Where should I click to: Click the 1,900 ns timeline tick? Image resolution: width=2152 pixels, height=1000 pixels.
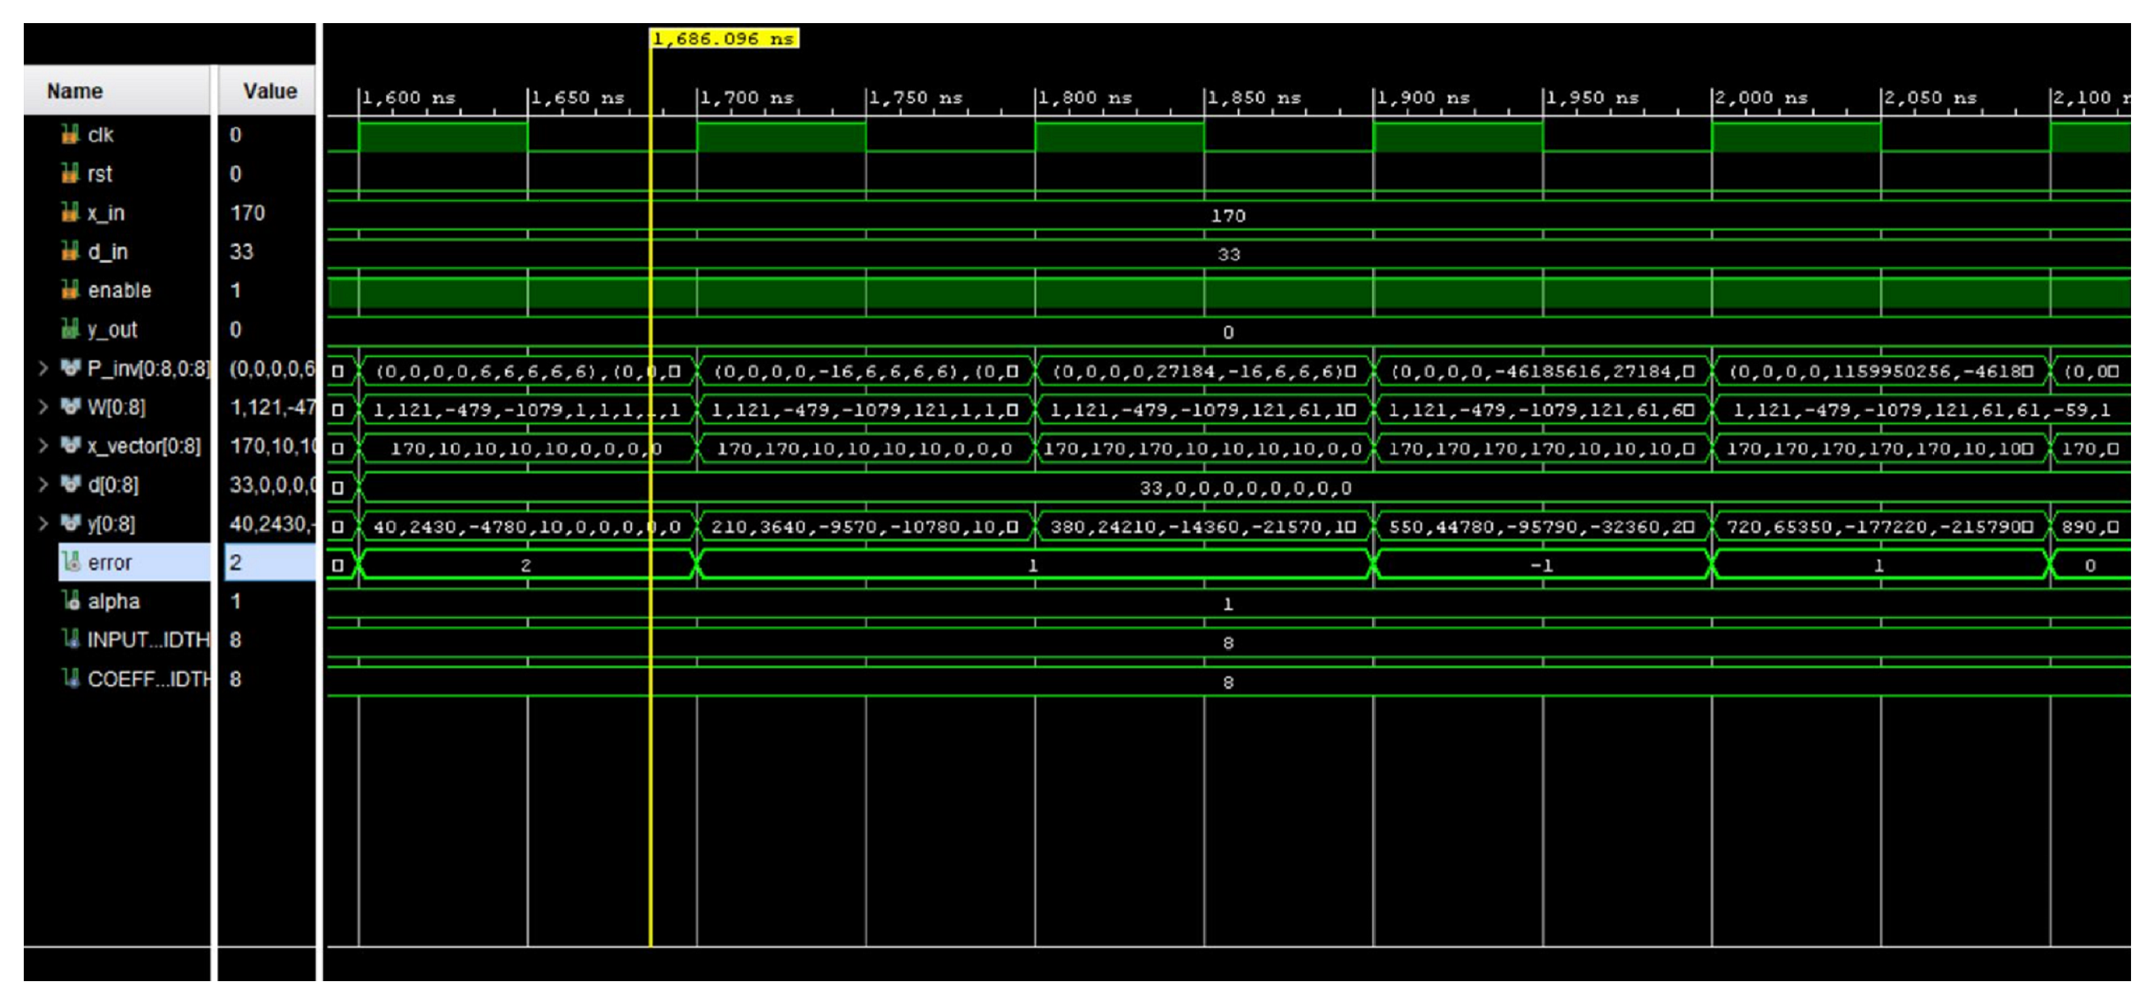[1423, 98]
